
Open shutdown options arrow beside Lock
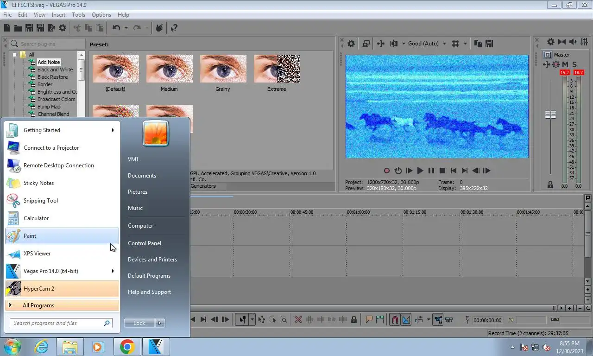point(160,323)
